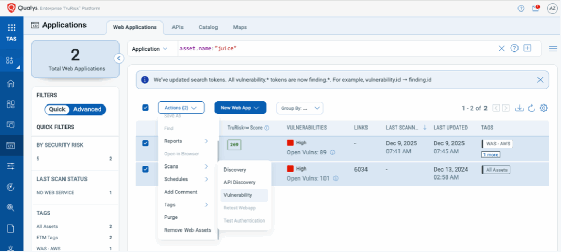Viewport: 561px width, 252px height.
Task: Select Vulnerability from the Scans submenu
Action: (238, 195)
